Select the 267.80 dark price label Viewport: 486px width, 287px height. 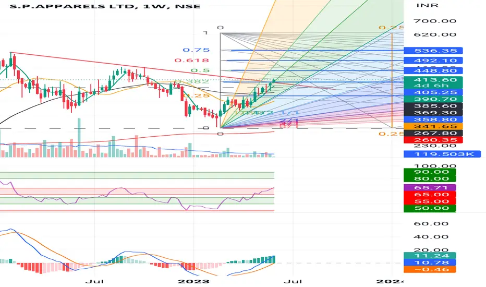pos(433,134)
